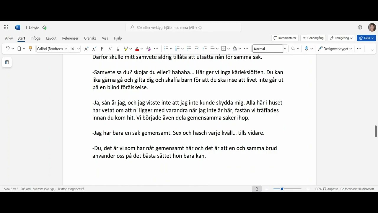
Task: Click the table borders icon
Action: tap(224, 49)
